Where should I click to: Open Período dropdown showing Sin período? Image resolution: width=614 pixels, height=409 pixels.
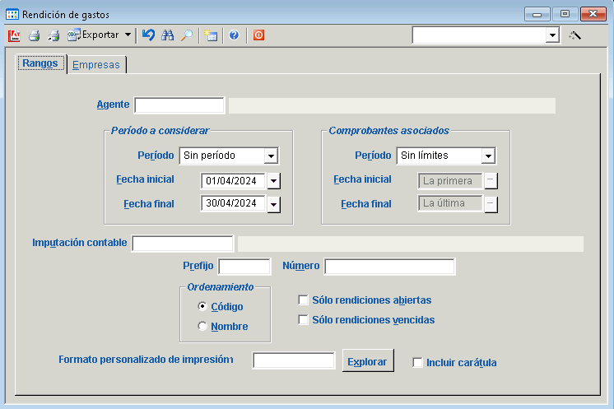tap(271, 156)
